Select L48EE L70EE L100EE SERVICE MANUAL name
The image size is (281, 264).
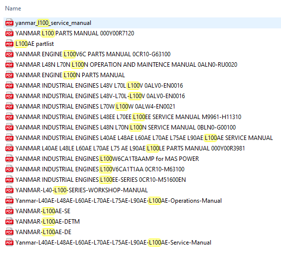(129, 117)
